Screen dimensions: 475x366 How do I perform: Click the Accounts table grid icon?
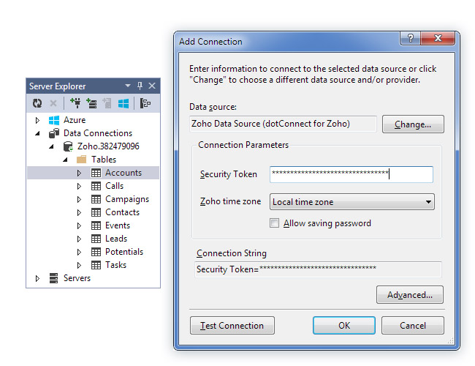pos(96,173)
